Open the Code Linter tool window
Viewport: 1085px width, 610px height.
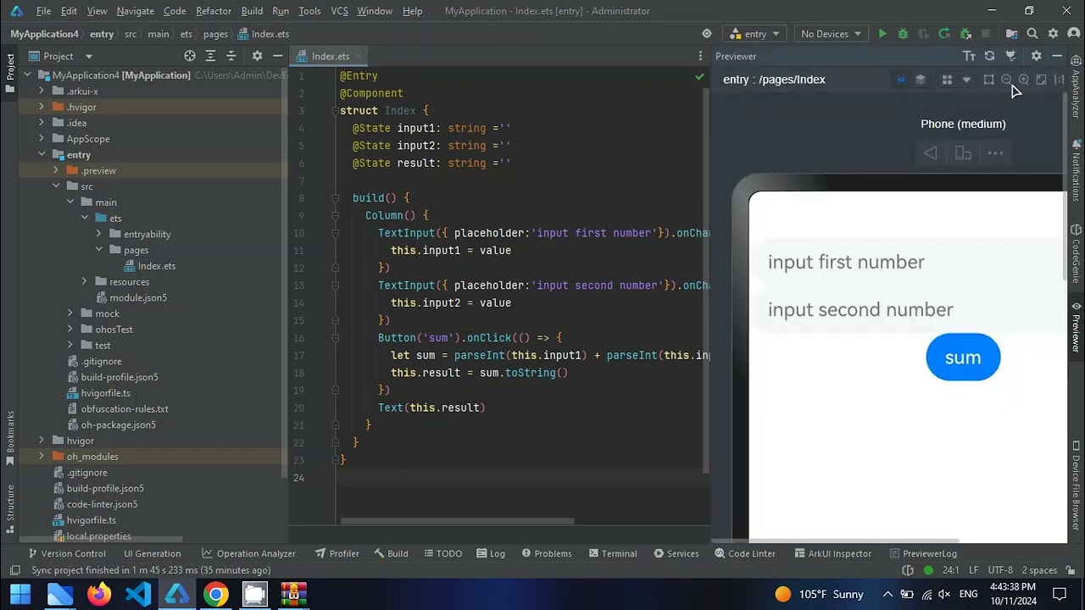click(x=744, y=553)
